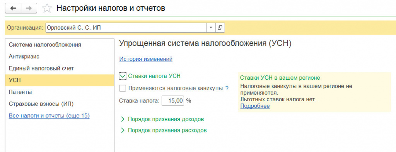Enable Применяются налоговые каникулы checkbox
Screen dimensions: 396x152
coord(123,89)
